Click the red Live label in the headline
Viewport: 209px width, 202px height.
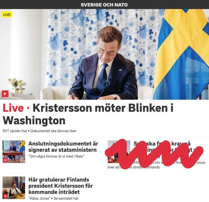(x=13, y=108)
